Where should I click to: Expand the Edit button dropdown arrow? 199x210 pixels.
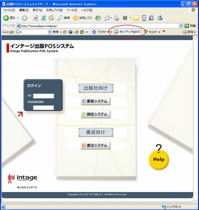pos(130,18)
